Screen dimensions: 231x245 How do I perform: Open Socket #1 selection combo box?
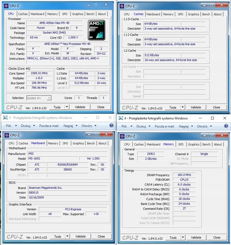tap(39, 98)
